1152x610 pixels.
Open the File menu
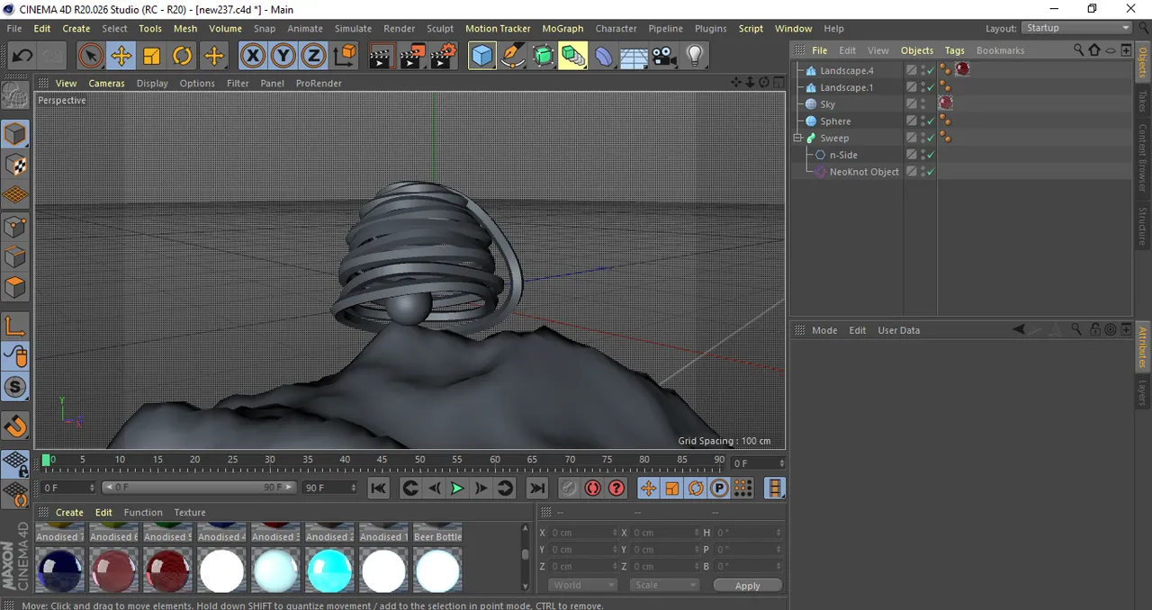[x=14, y=29]
